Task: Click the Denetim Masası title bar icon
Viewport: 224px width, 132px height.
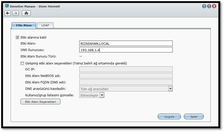Action: click(x=7, y=6)
